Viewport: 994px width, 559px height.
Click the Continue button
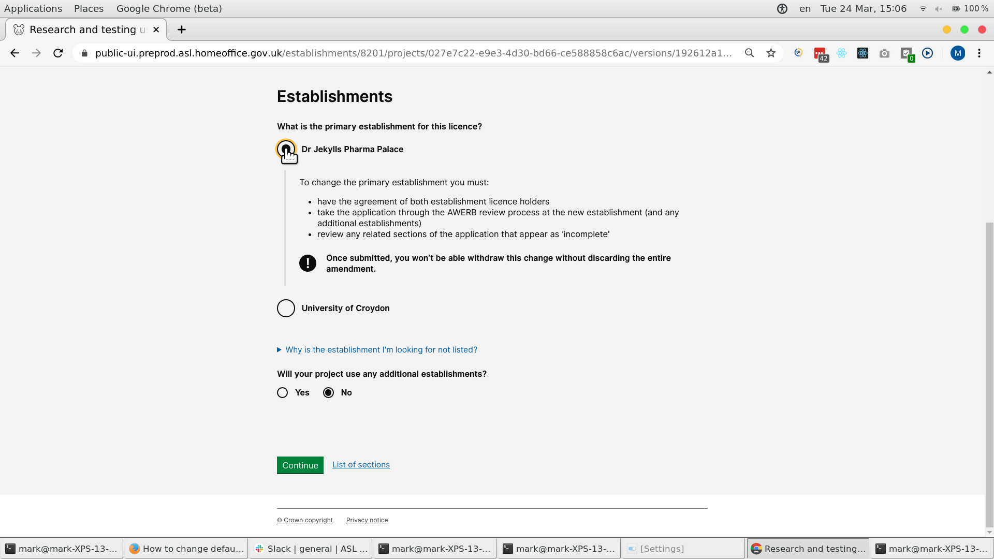click(x=300, y=465)
